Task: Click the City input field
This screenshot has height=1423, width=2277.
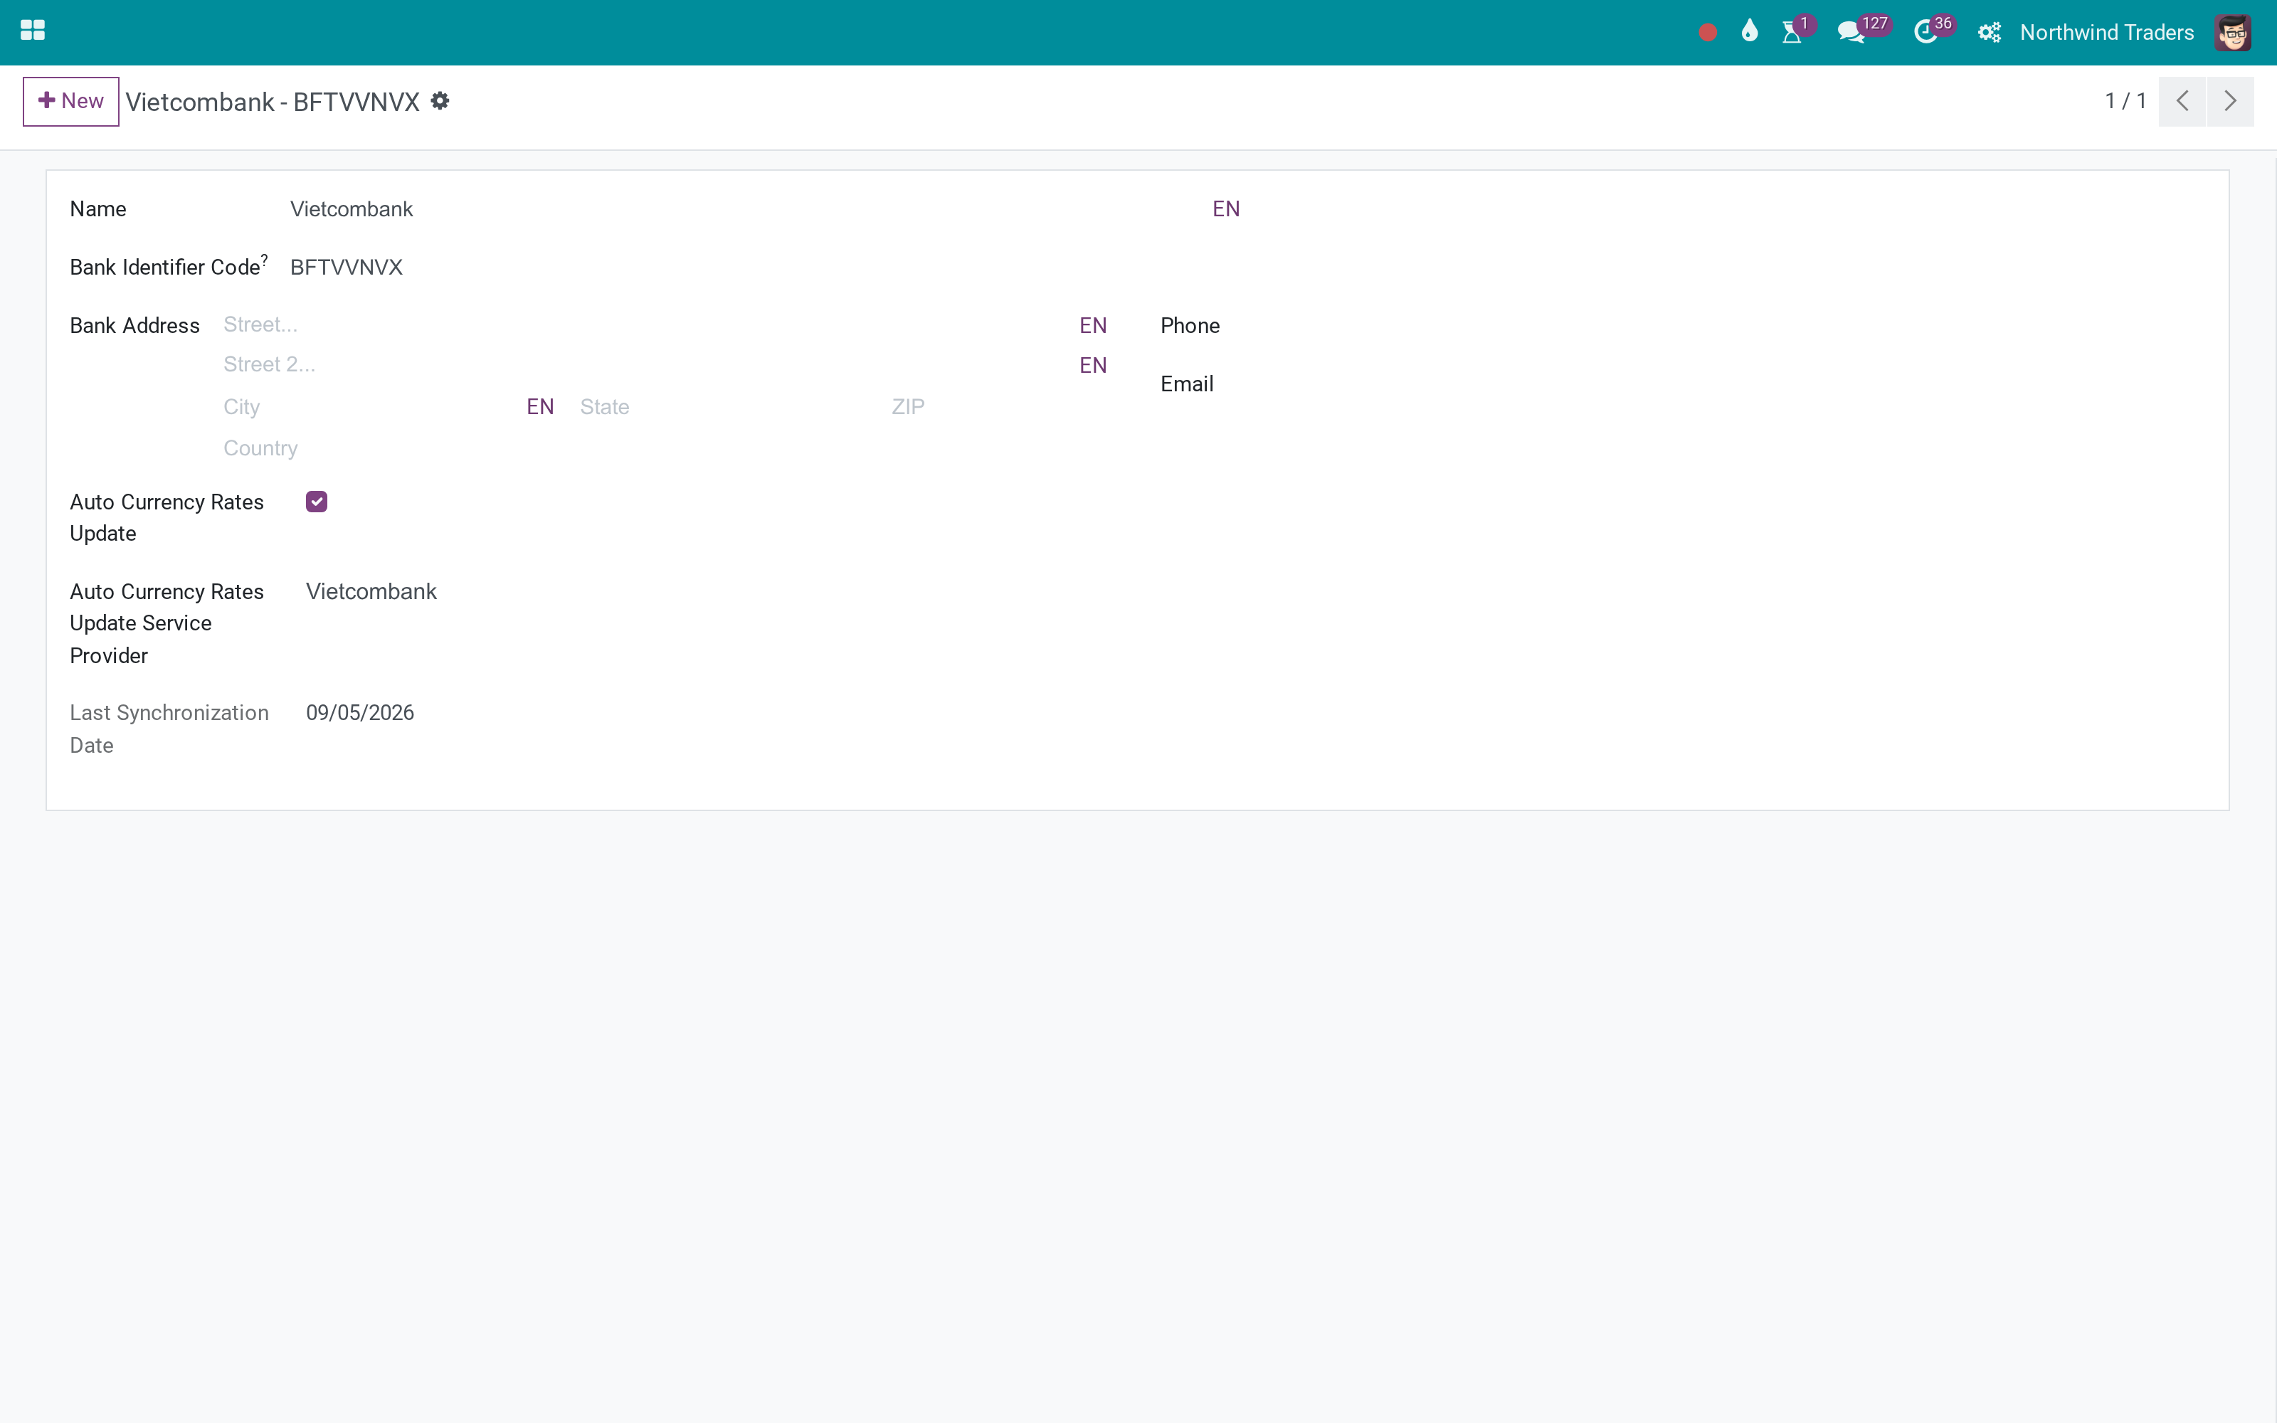Action: click(371, 406)
